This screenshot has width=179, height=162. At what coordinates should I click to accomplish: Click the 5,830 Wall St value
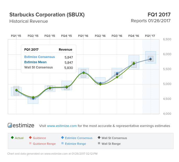(68, 68)
